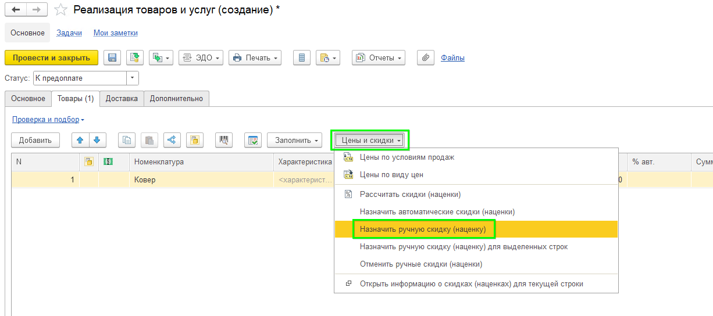Choose Цены по условиям продаж
Screen dimensions: 713x316
(x=476, y=157)
